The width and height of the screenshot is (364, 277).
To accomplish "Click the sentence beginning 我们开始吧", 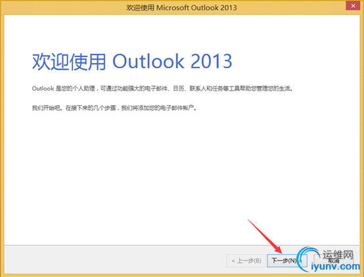I will click(x=114, y=108).
